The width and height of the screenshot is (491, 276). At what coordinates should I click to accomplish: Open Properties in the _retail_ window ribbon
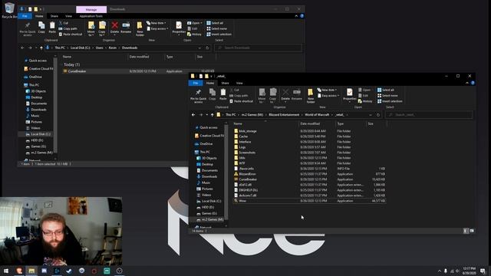350,95
